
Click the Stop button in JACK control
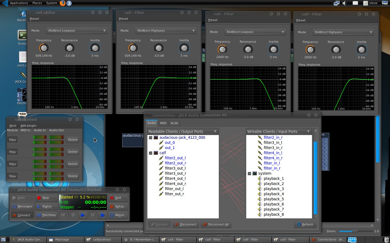coord(47,198)
